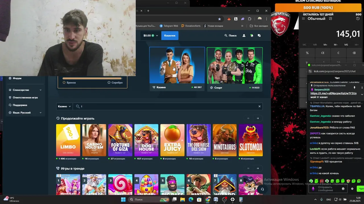Viewport: 364px width, 204px height.
Task: Open Windows Start menu
Action: point(123,199)
